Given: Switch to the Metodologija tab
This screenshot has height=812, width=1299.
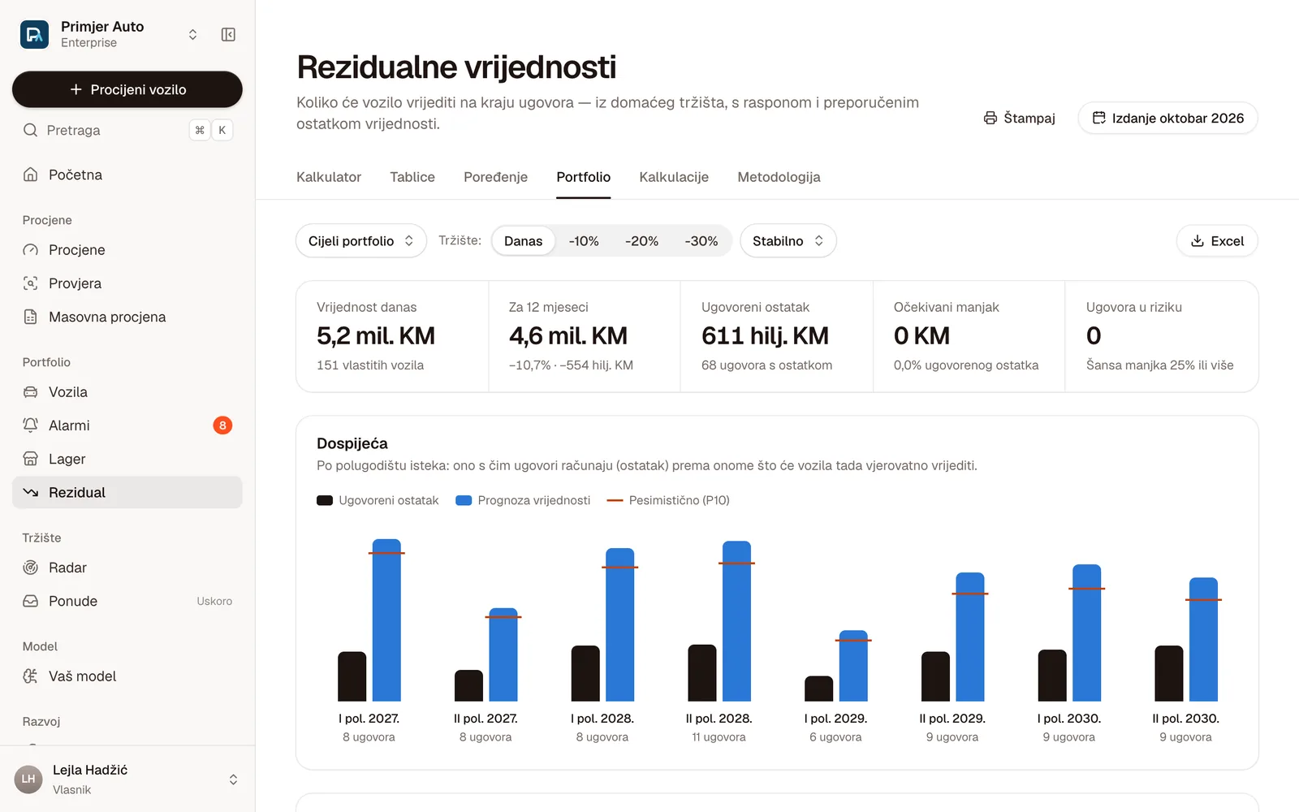Looking at the screenshot, I should [x=779, y=177].
